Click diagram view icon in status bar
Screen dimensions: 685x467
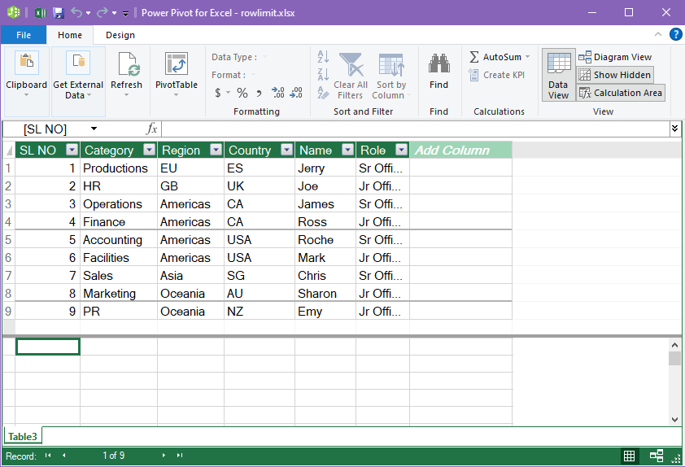point(657,456)
